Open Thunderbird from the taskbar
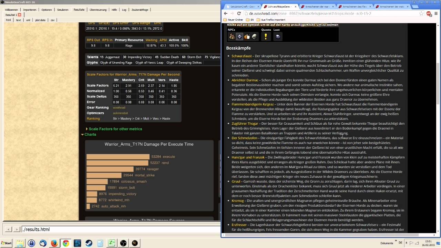441x248 pixels. pyautogui.click(x=43, y=243)
